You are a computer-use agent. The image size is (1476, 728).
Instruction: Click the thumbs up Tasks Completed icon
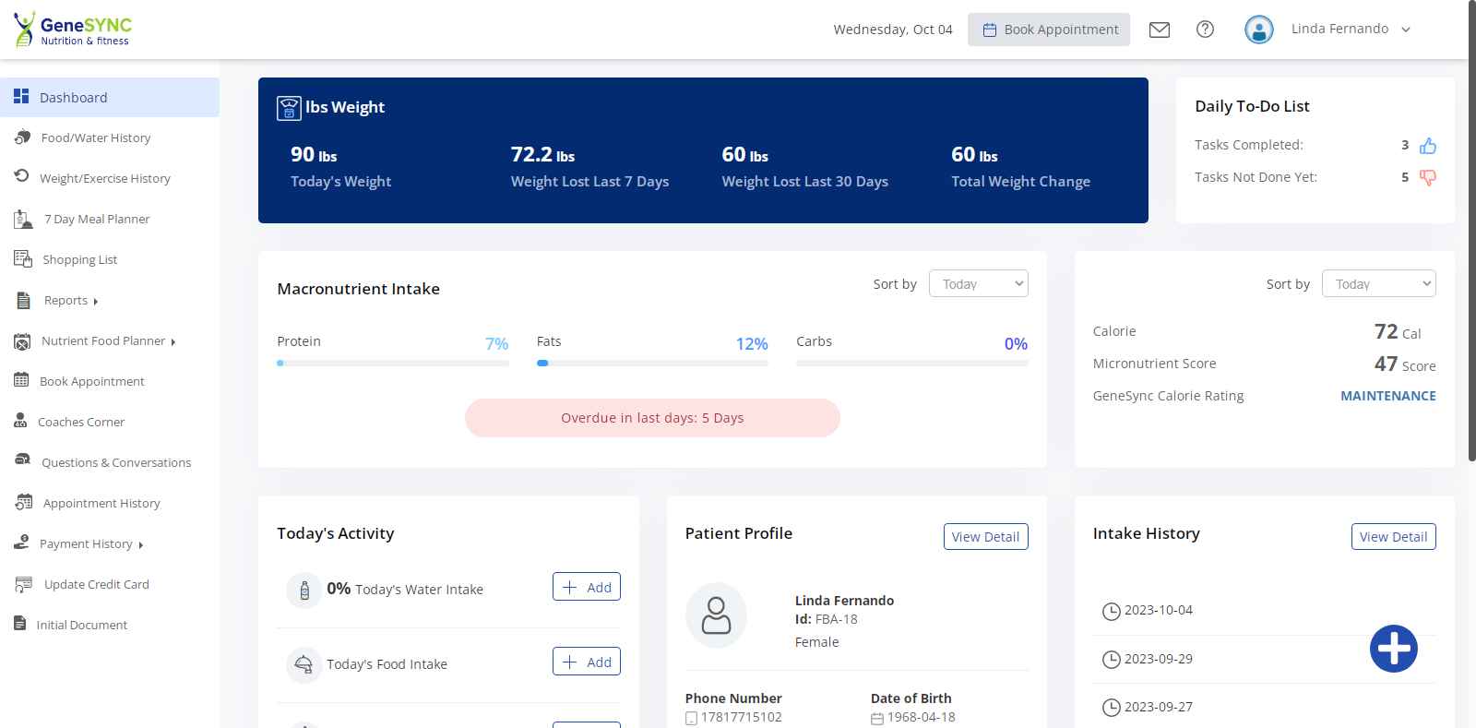click(1428, 146)
